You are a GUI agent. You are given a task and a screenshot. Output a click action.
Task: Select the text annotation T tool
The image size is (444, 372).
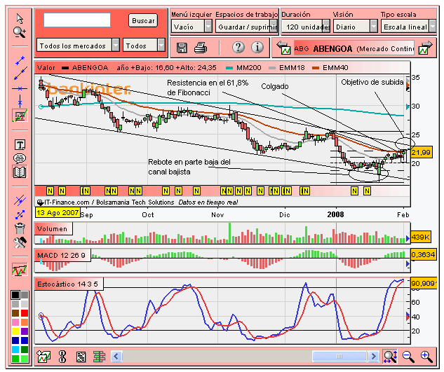point(20,145)
